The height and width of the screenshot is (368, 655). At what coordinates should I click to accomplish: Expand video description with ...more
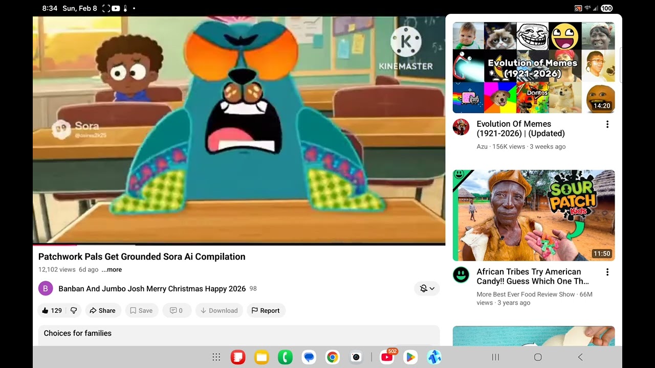click(x=112, y=270)
